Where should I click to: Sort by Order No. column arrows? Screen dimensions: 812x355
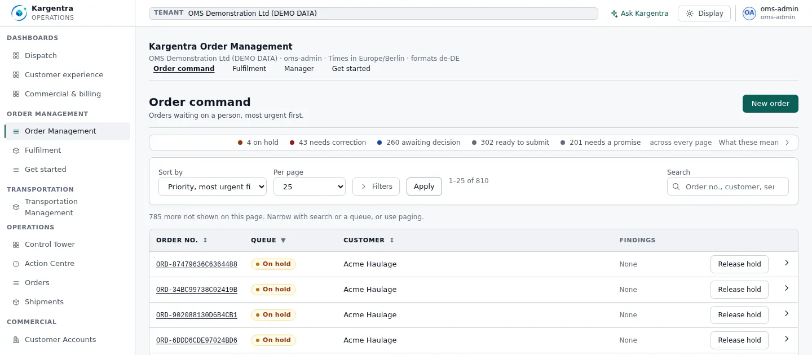[205, 240]
